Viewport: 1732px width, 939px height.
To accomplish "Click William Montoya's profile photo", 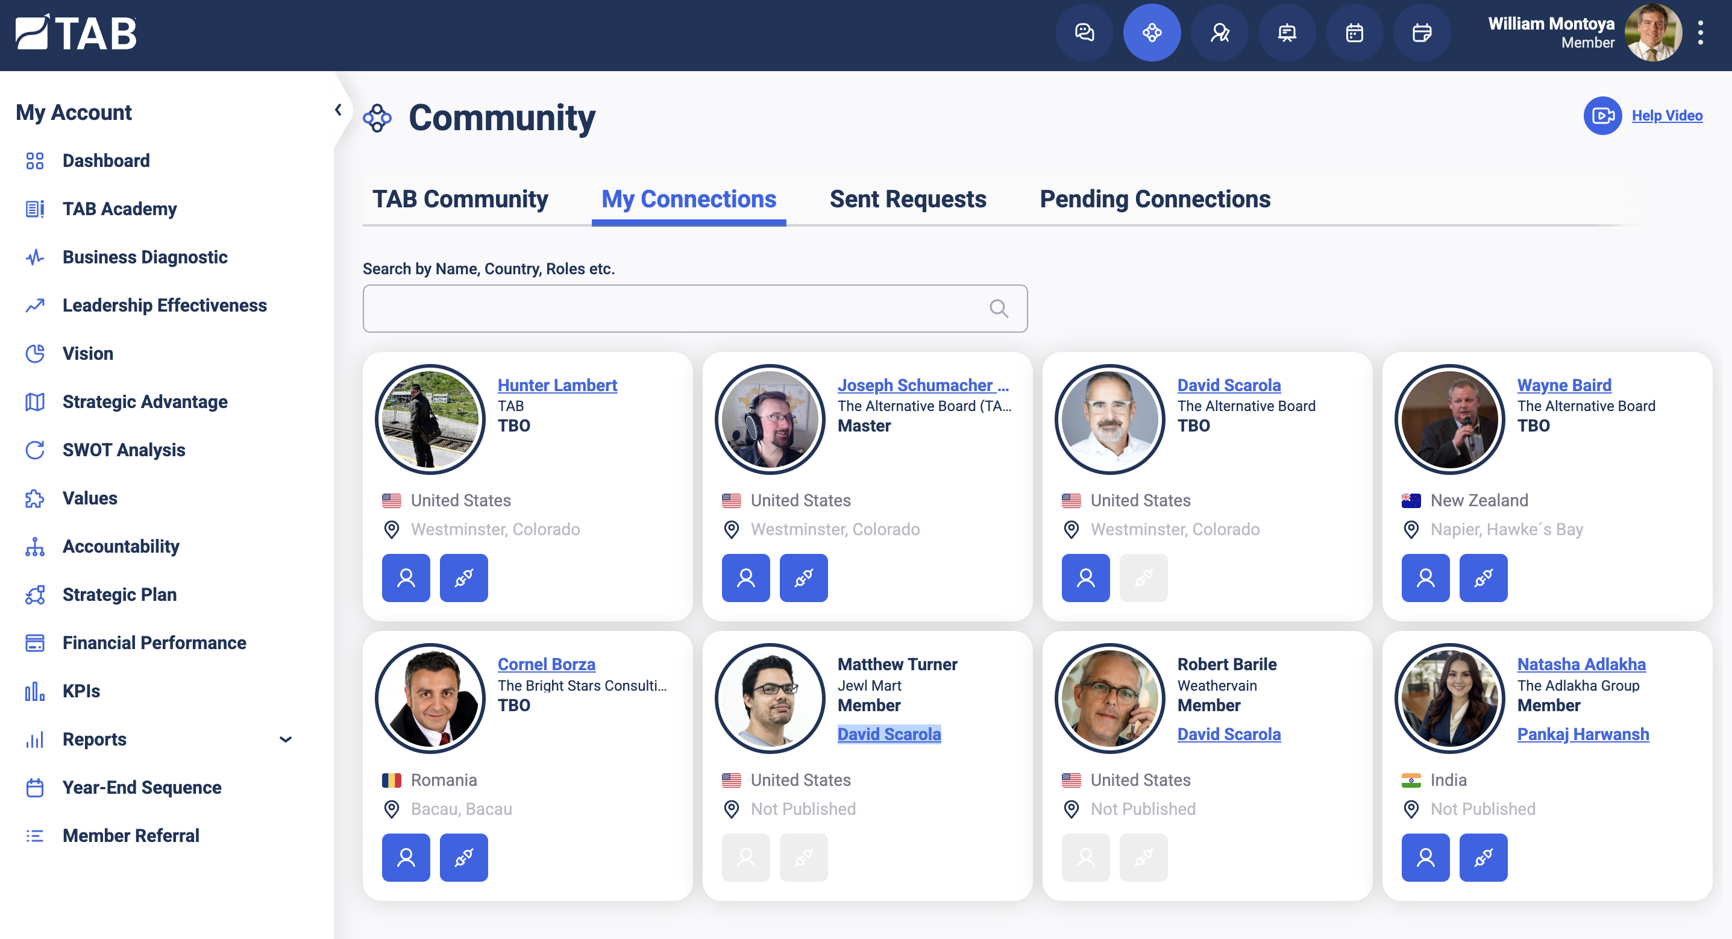I will click(x=1652, y=33).
